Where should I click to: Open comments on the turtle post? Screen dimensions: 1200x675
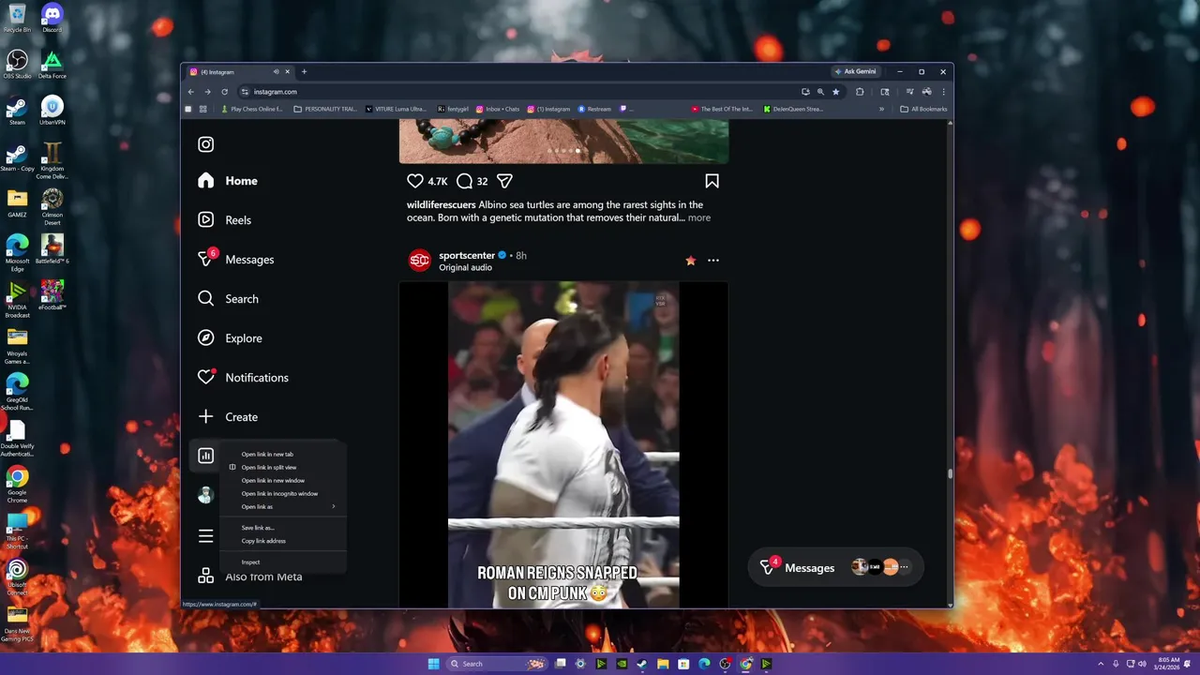[x=464, y=181]
